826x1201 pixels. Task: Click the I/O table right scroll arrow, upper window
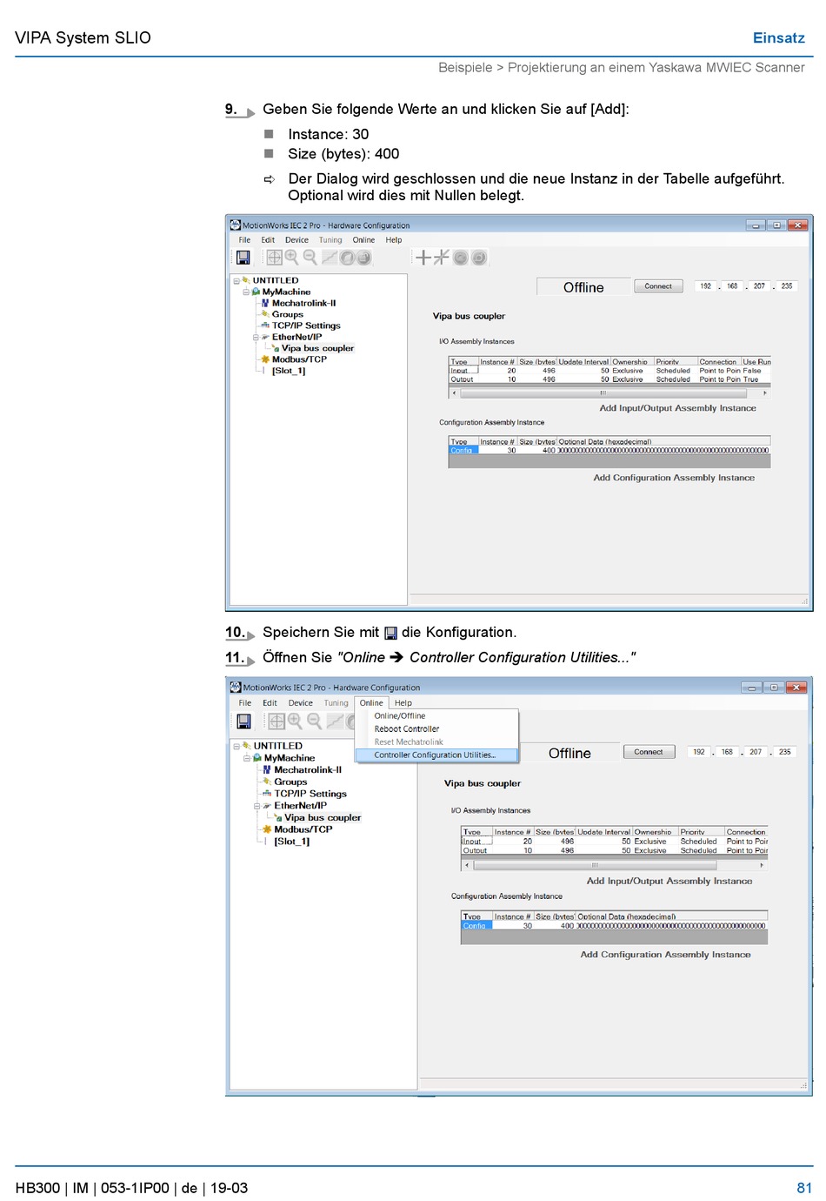tap(765, 393)
